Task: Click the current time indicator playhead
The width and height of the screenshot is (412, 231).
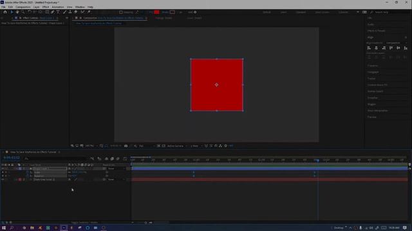Action: click(x=317, y=160)
